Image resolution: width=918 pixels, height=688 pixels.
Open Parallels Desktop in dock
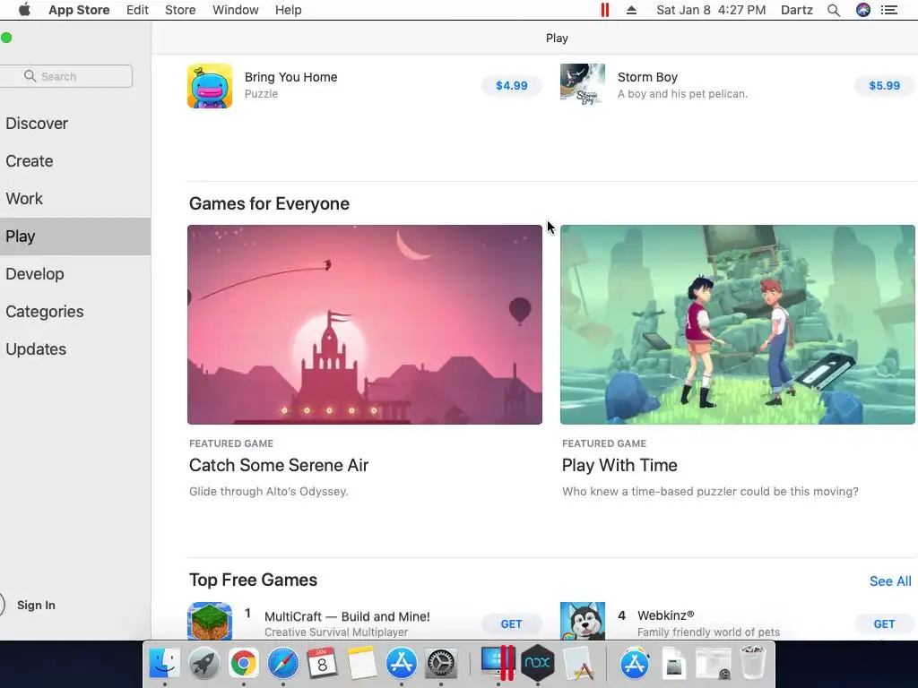(x=498, y=664)
